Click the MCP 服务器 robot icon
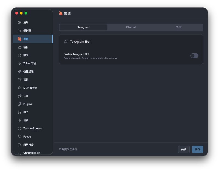The width and height of the screenshot is (219, 171). coord(19,88)
